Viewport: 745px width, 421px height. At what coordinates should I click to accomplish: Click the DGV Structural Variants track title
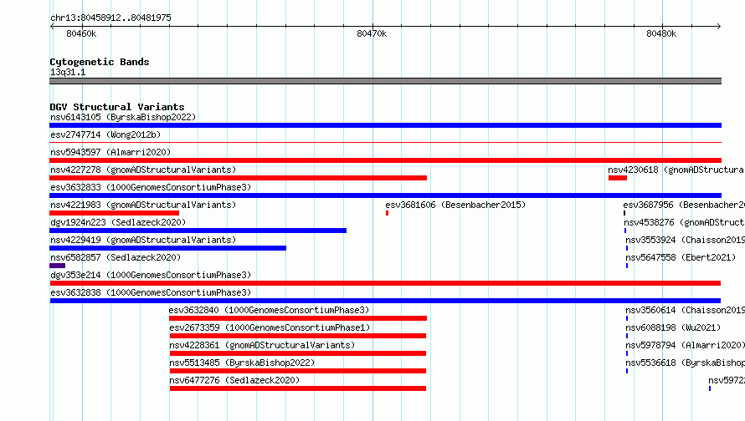coord(117,107)
